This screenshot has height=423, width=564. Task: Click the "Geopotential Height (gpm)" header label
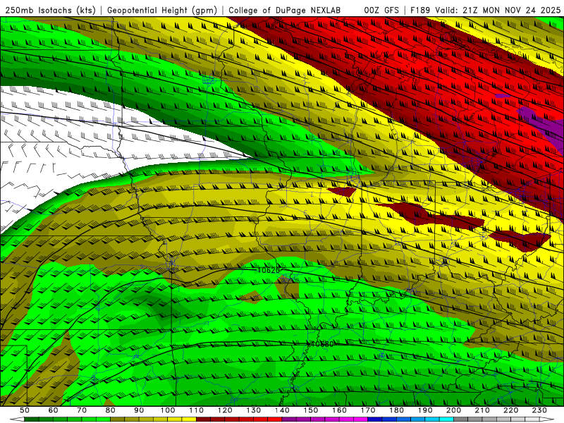click(x=162, y=10)
